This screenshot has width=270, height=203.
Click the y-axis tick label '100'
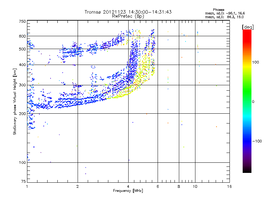22,163
